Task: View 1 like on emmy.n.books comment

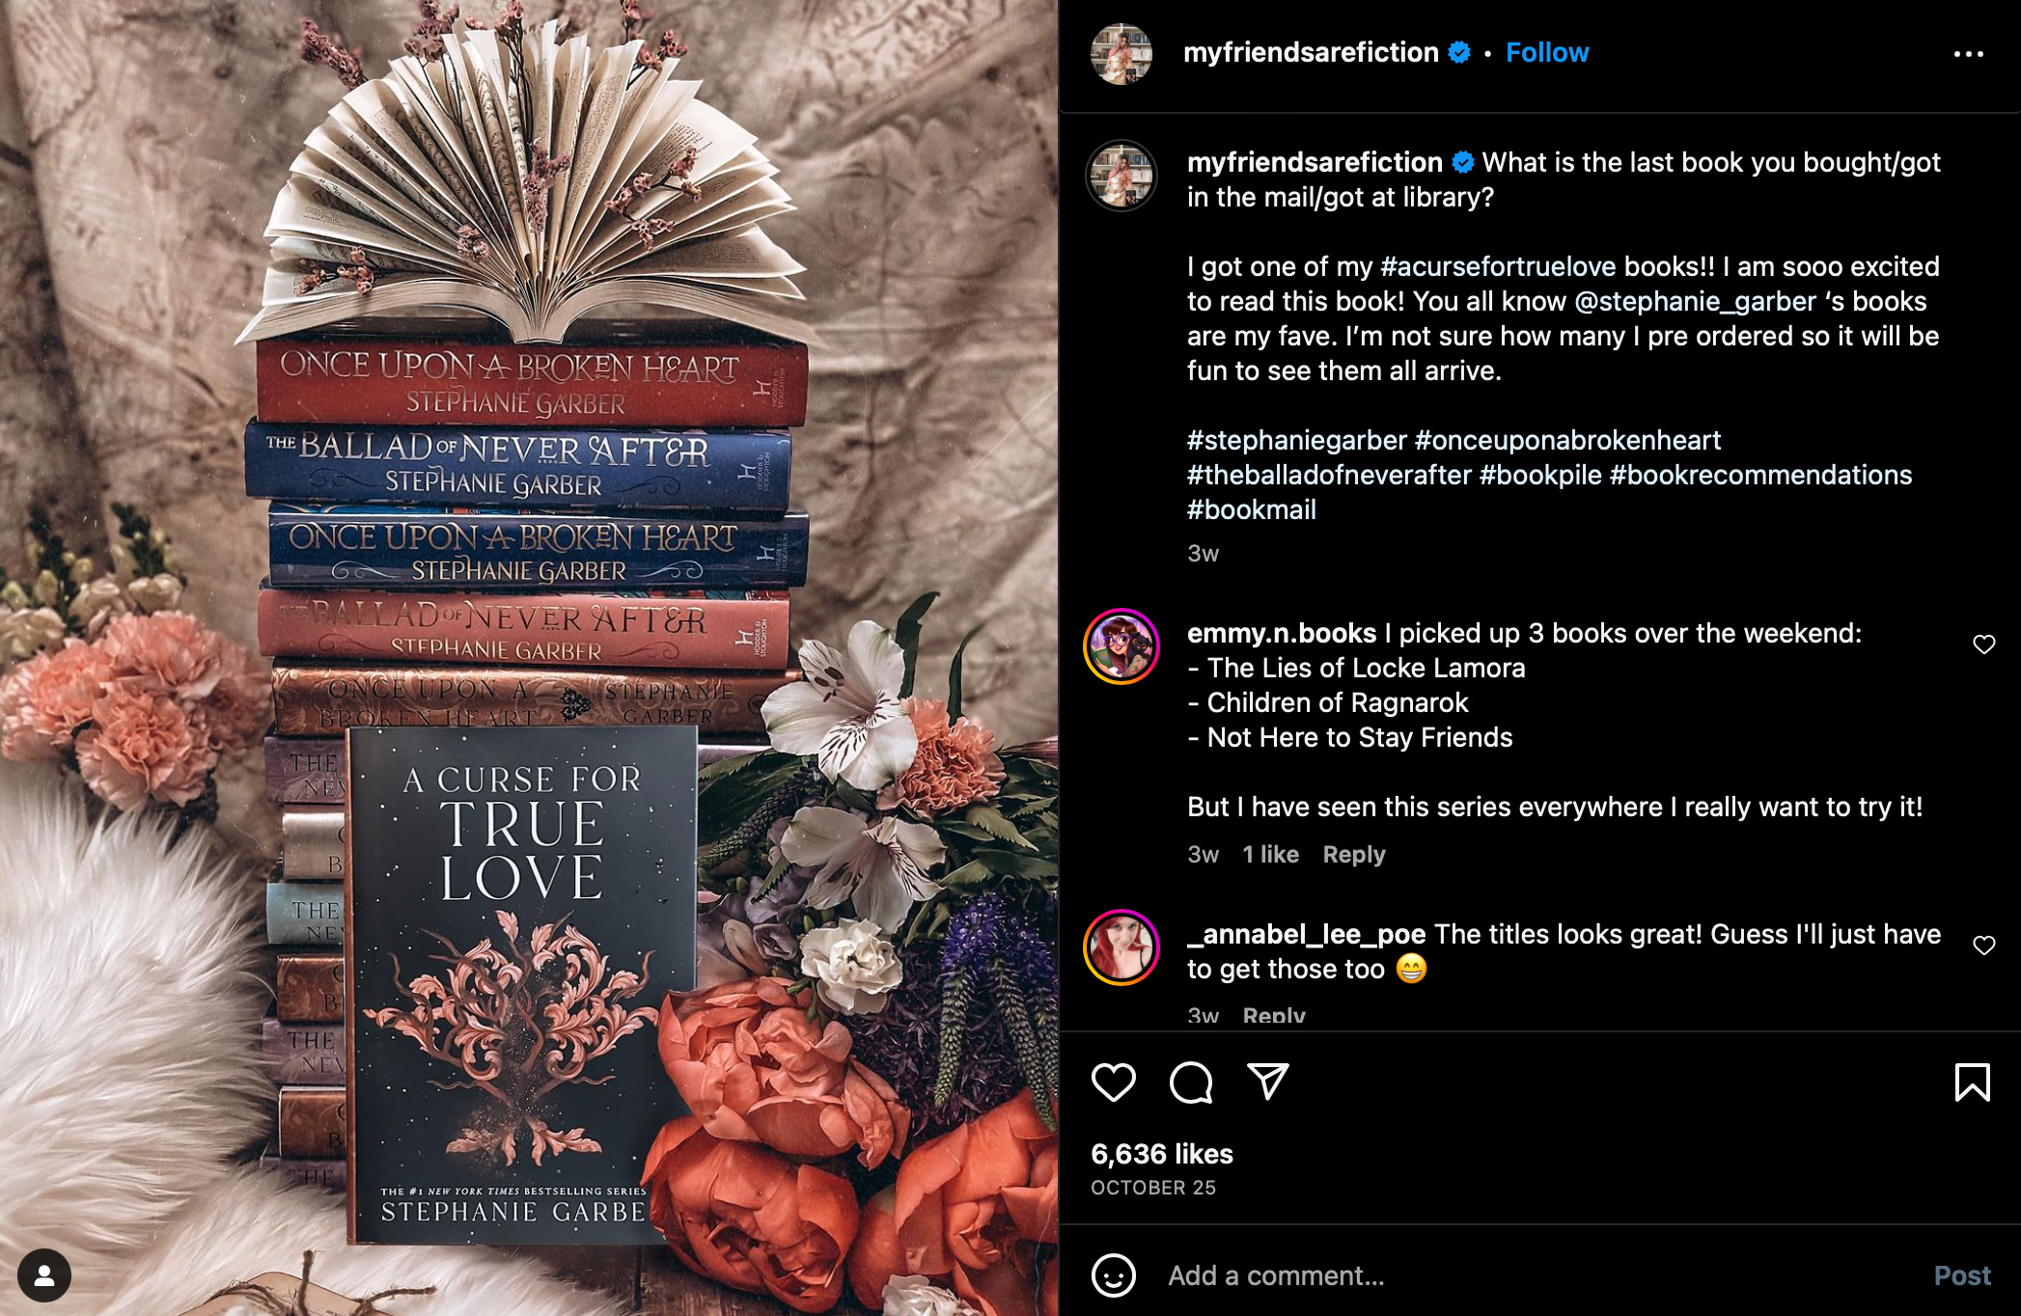Action: 1270,855
